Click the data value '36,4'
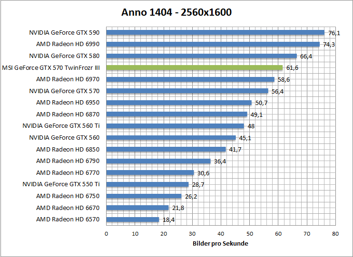The image size is (353, 257). coord(220,161)
